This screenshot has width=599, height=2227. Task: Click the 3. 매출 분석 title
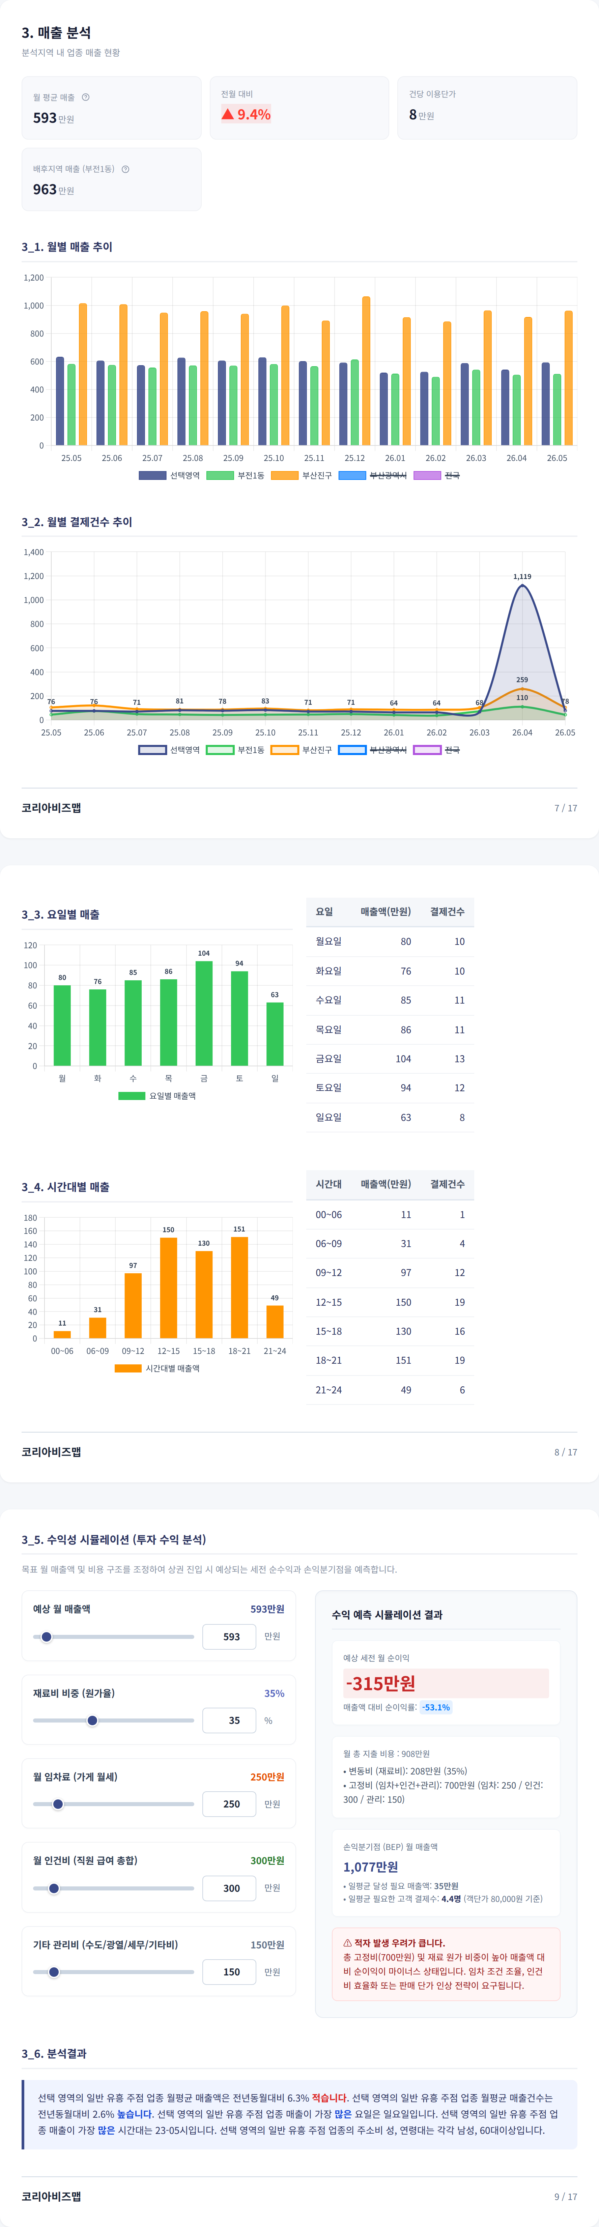[x=56, y=32]
